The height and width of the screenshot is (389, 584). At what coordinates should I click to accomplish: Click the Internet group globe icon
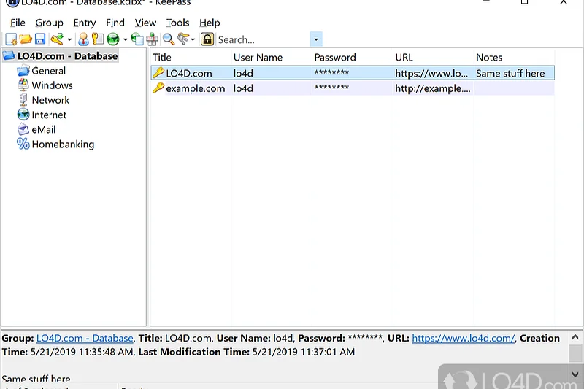23,115
